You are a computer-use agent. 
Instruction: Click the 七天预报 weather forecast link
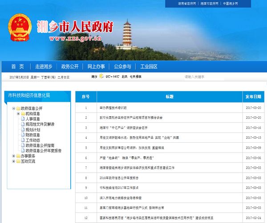coord(135,77)
